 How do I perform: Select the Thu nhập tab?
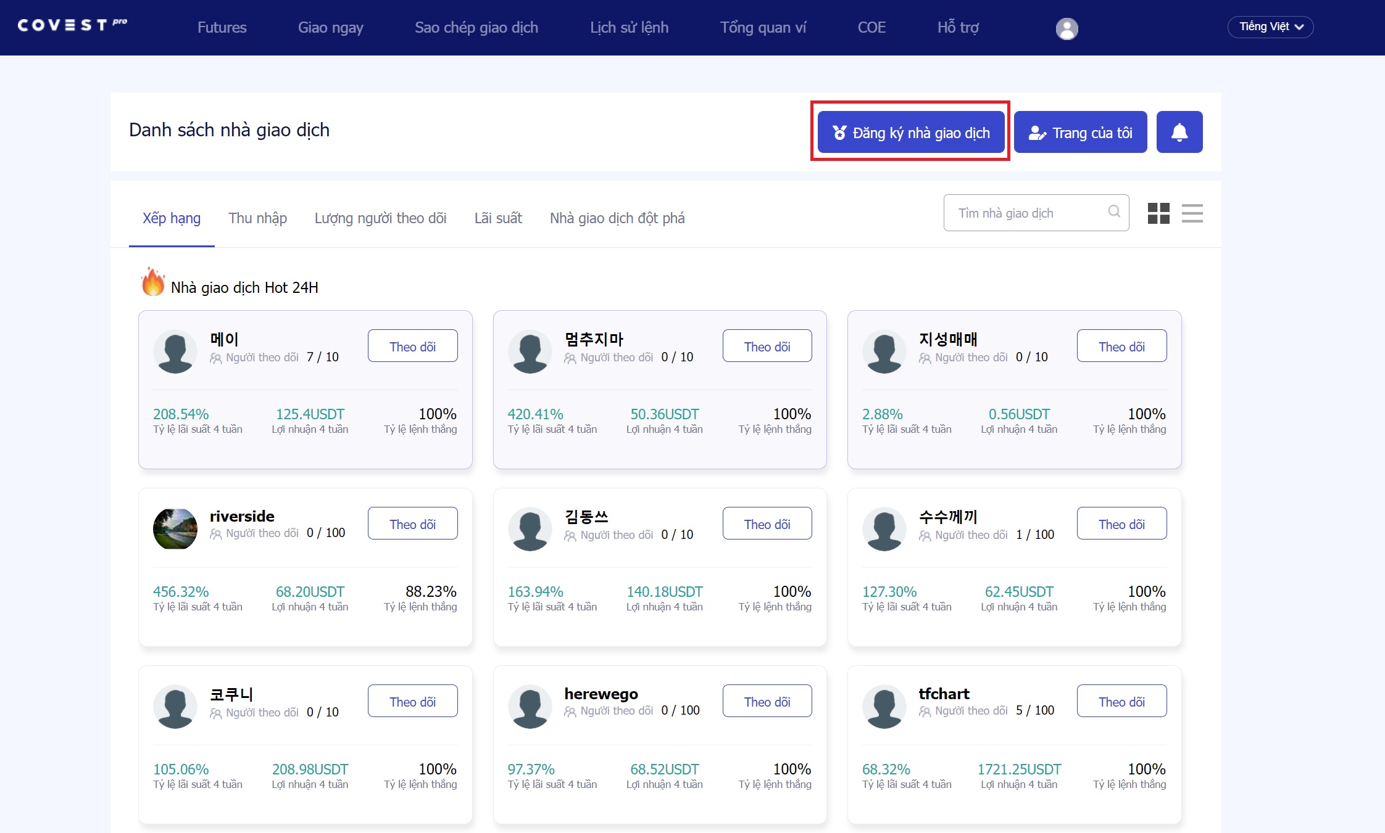[x=257, y=218]
